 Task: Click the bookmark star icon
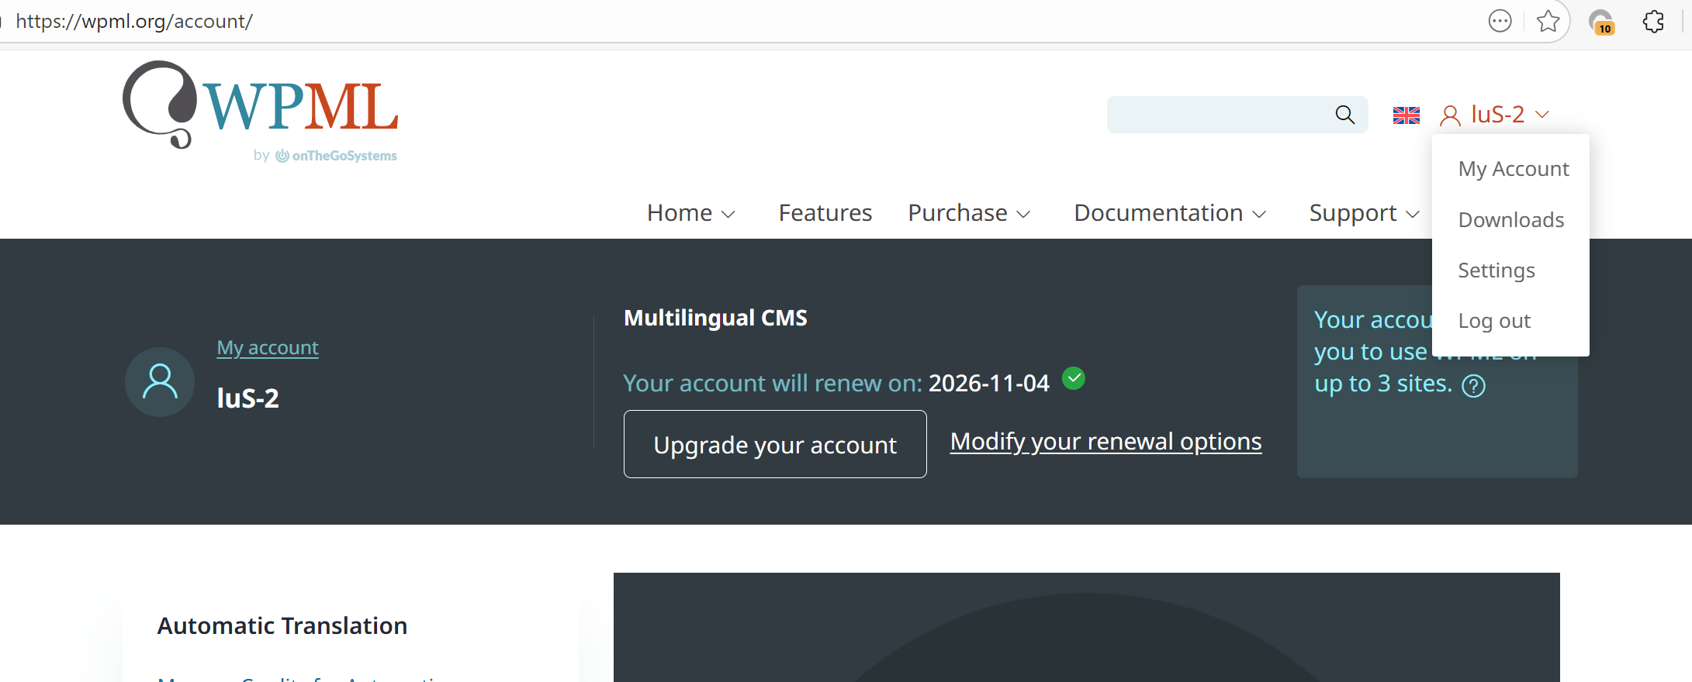click(1548, 21)
